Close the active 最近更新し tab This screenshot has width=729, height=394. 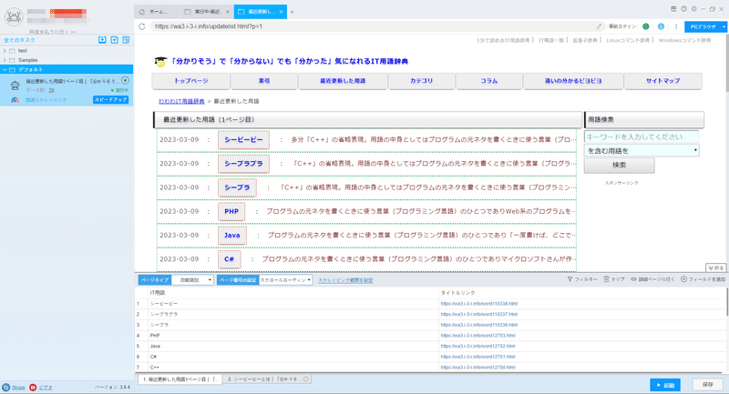(x=282, y=12)
